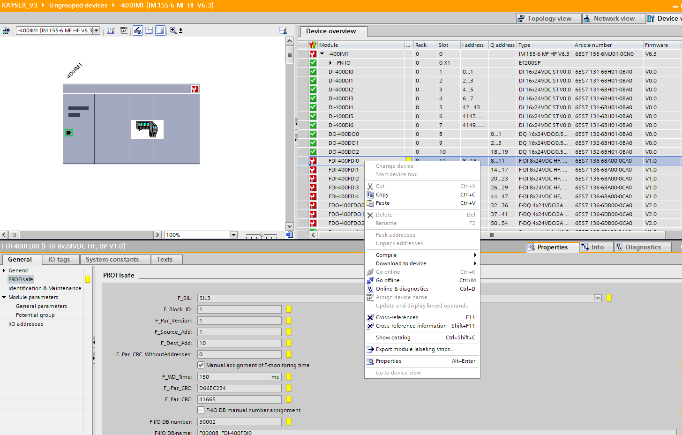This screenshot has height=435, width=682.
Task: Open the 100% zoom level dropdown
Action: (x=233, y=235)
